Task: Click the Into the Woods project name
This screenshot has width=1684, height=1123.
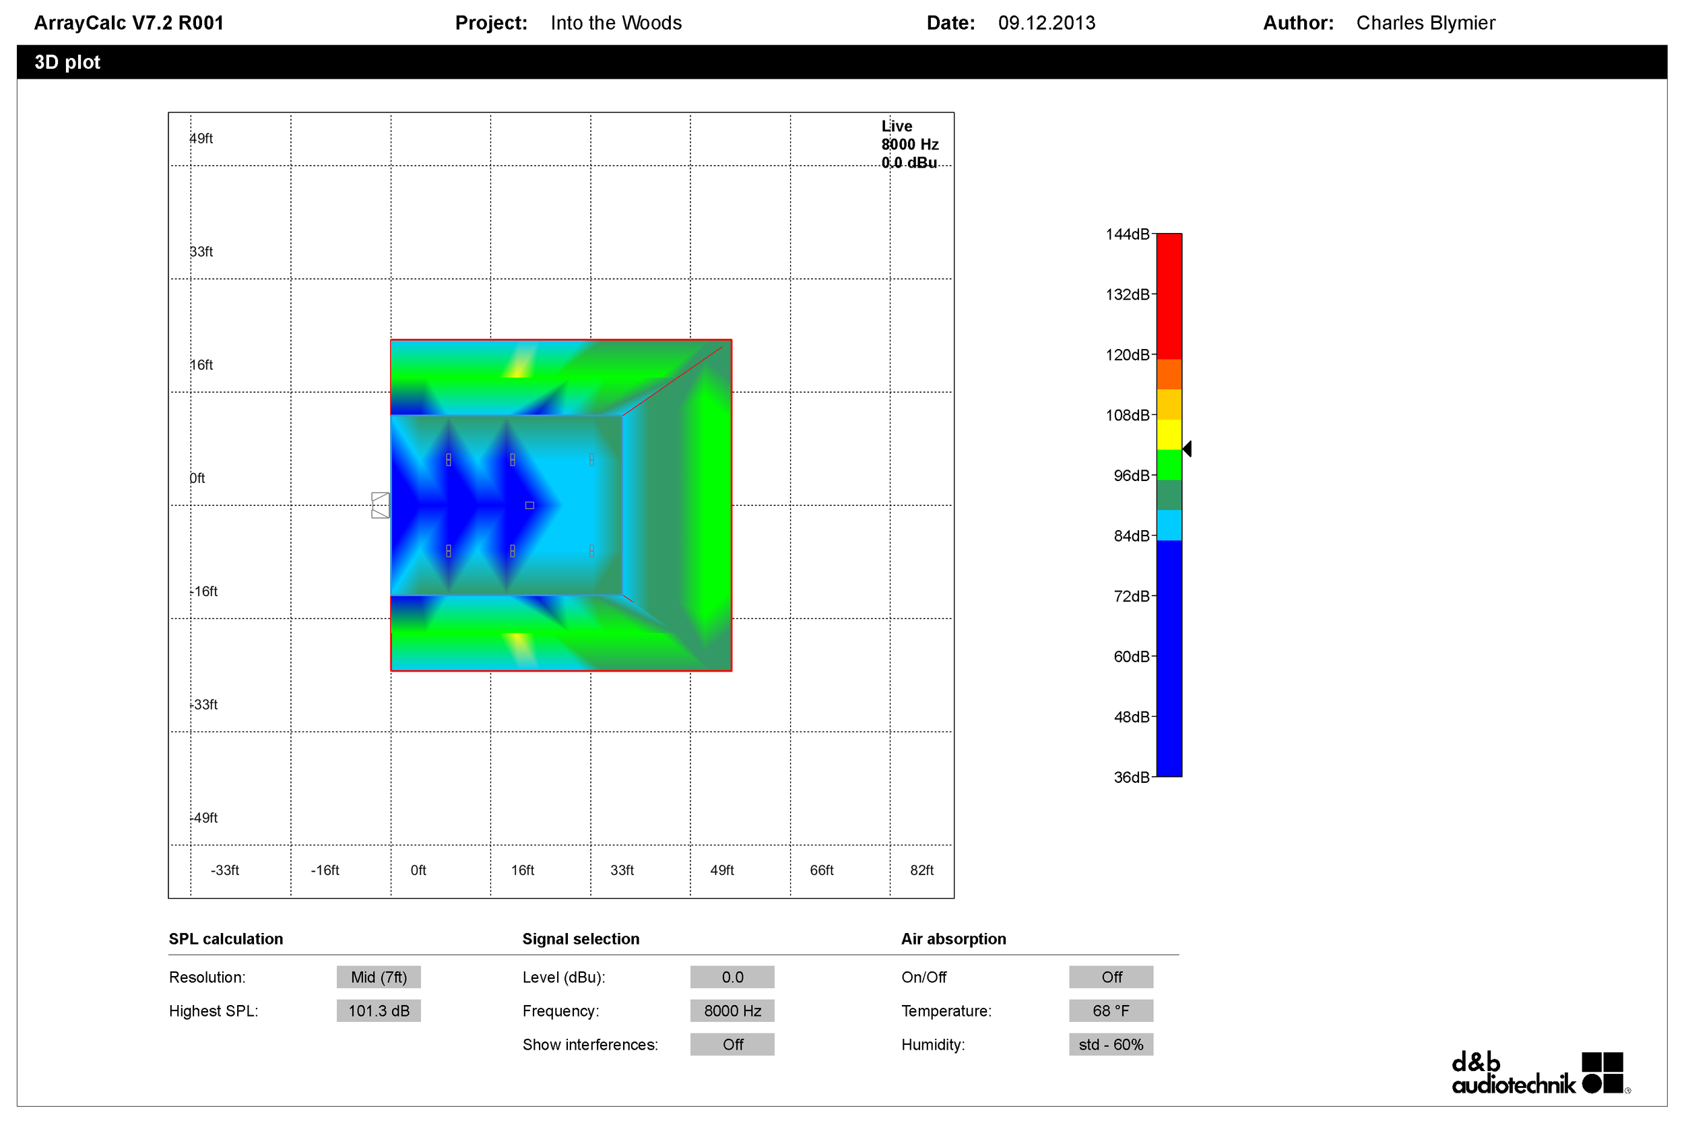Action: 616,23
